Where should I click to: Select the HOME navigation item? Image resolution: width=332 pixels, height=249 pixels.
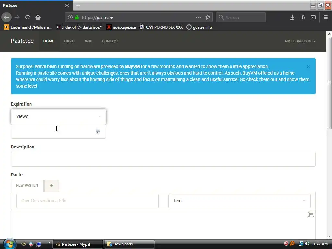[x=49, y=41]
